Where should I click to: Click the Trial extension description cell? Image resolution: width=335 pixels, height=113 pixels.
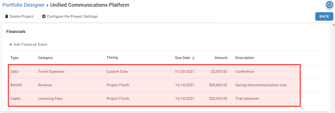click(x=247, y=99)
